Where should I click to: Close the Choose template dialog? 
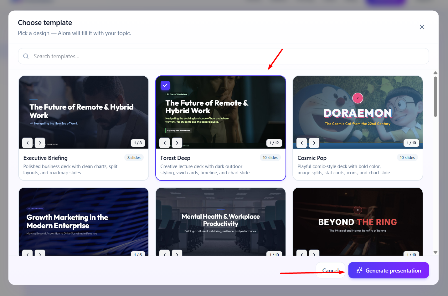(x=422, y=27)
